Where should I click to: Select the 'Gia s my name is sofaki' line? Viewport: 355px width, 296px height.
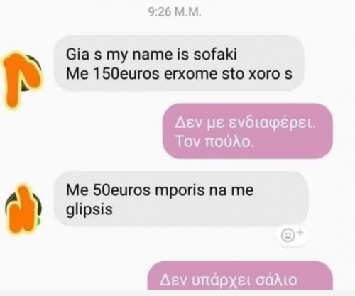(151, 55)
